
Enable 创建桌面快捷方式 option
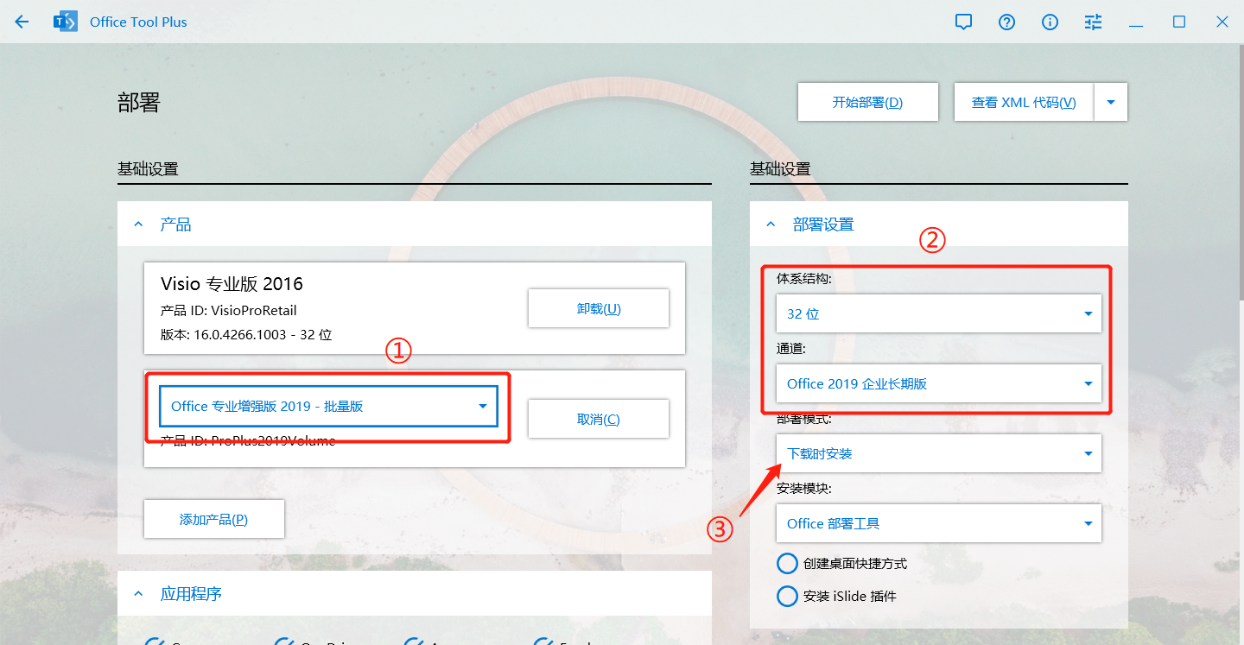tap(787, 564)
